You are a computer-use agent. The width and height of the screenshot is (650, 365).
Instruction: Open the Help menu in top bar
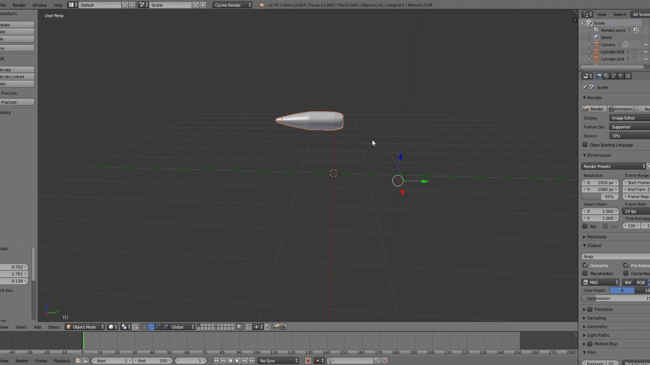(58, 5)
